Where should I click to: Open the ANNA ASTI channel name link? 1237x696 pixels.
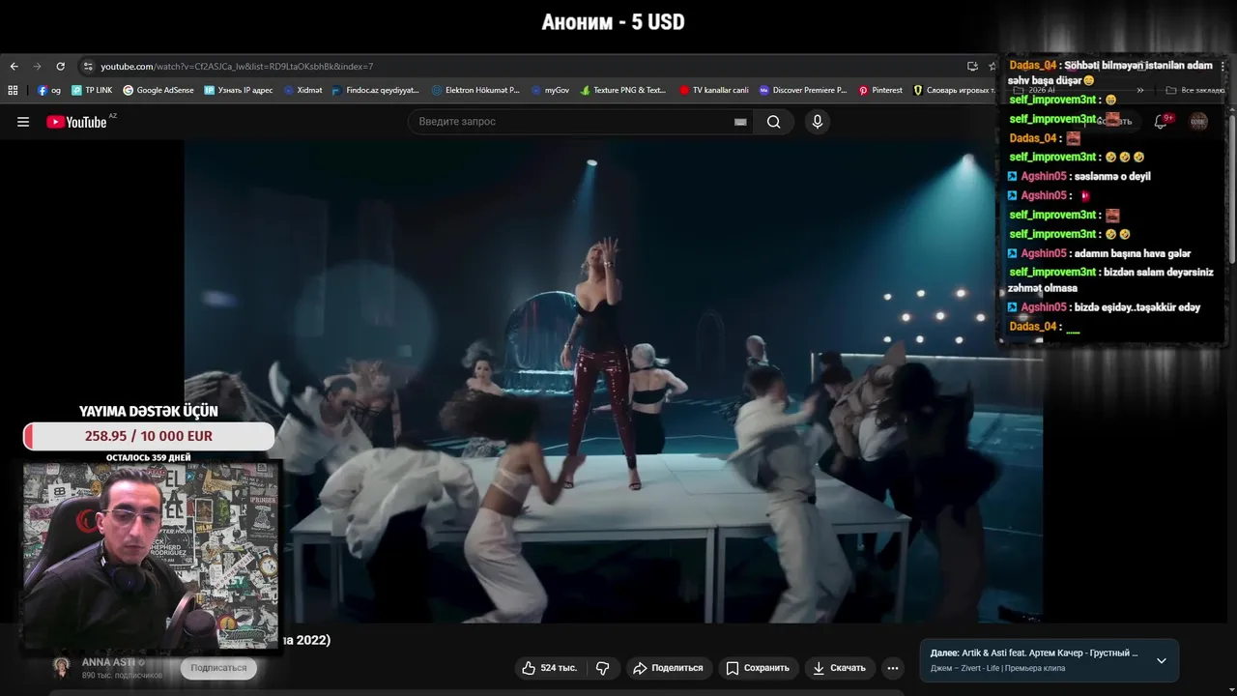pos(108,662)
